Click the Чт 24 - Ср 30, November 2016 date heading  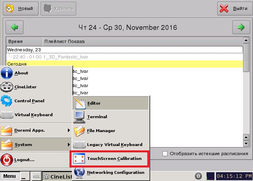point(127,27)
